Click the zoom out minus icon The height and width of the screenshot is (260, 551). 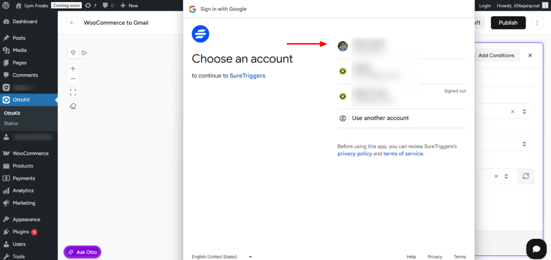click(73, 79)
